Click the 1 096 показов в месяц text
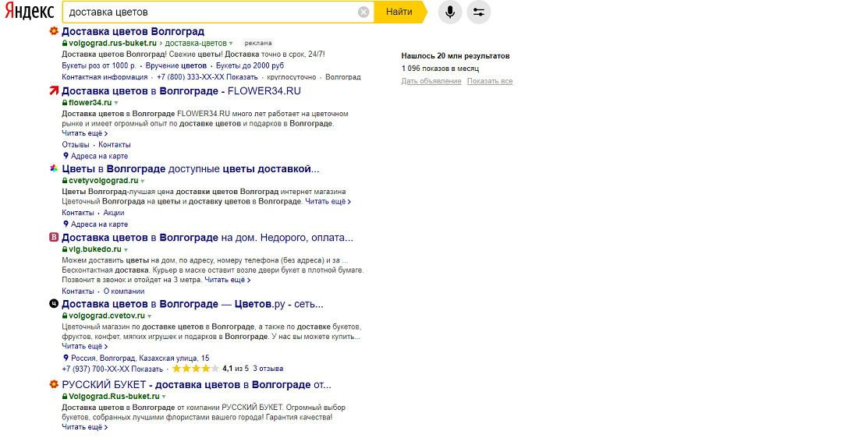Screen dimensions: 858x438 440,69
